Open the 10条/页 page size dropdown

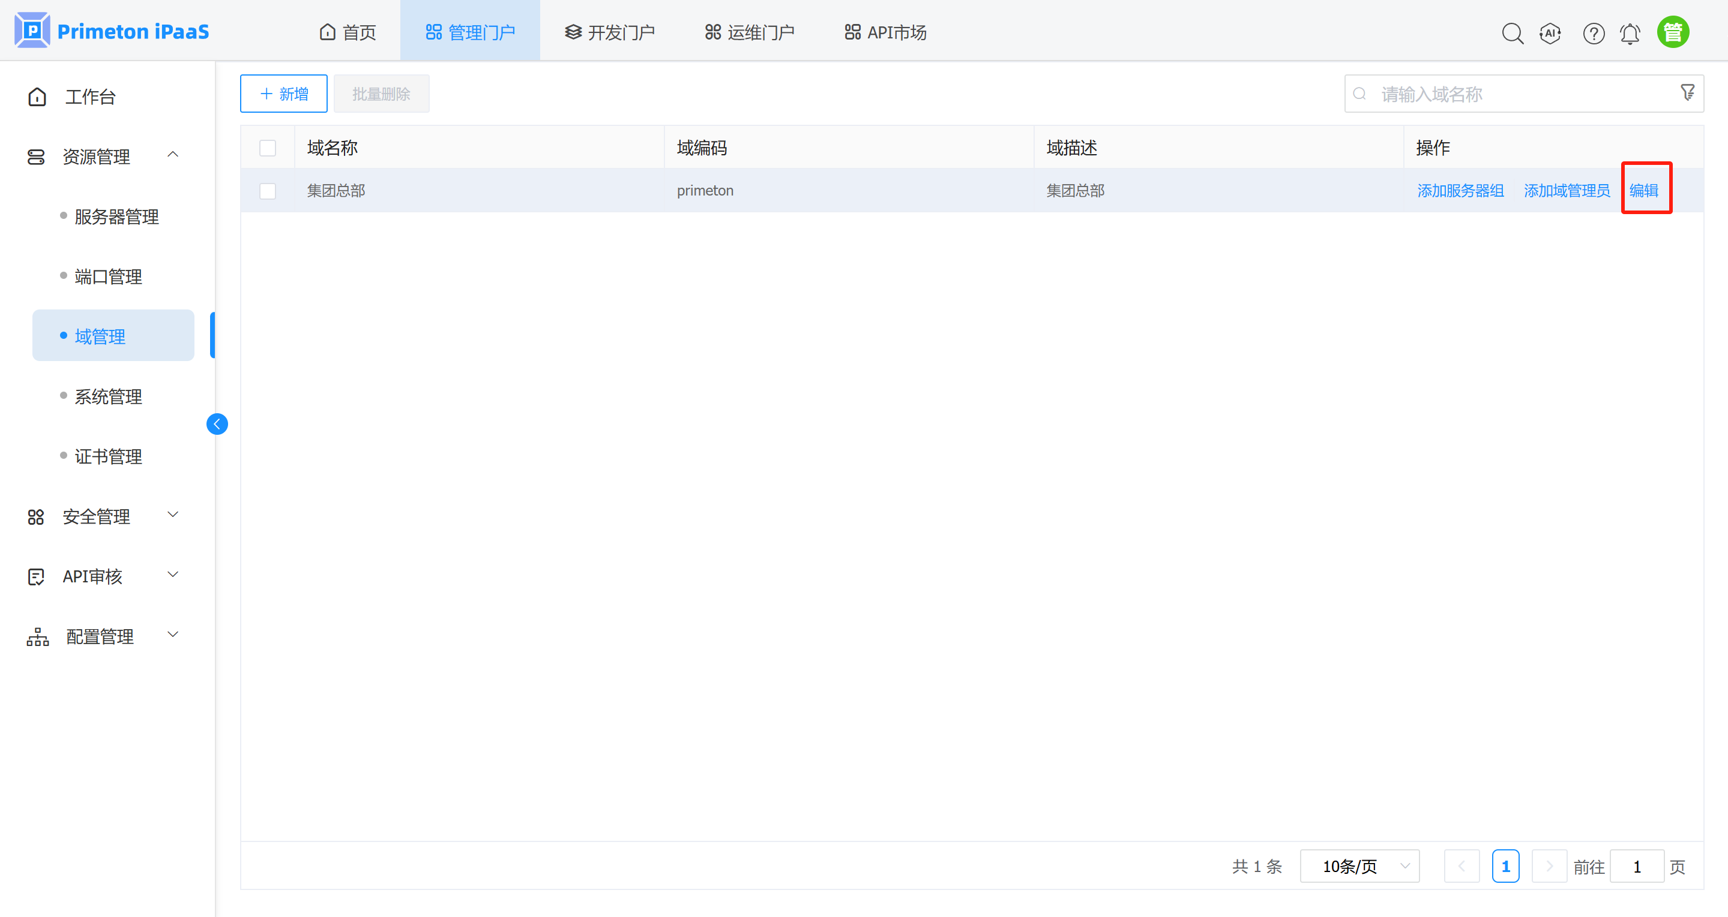(1359, 866)
